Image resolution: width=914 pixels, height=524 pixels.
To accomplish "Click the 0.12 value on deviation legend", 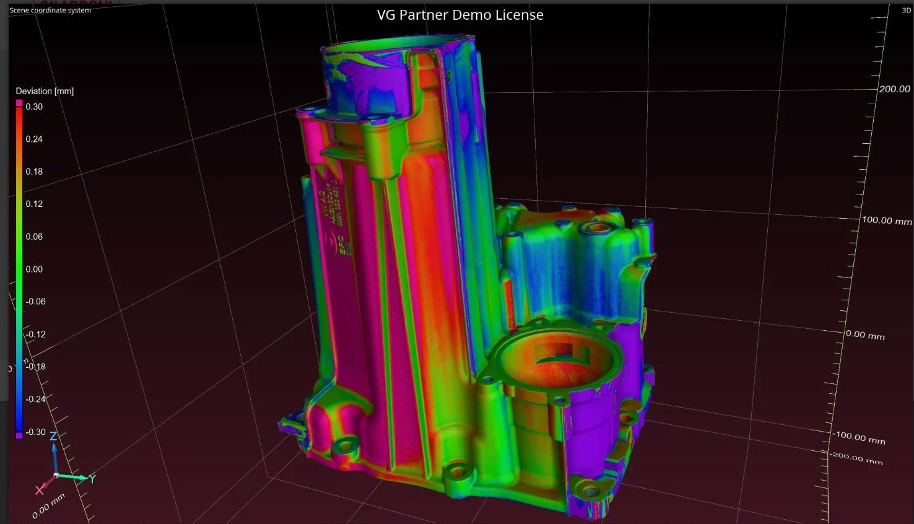I will click(34, 204).
